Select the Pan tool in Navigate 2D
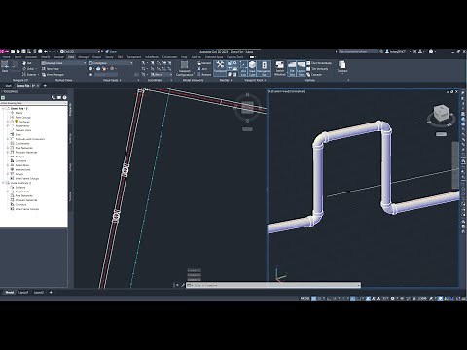The width and height of the screenshot is (467, 350). pyautogui.click(x=27, y=63)
